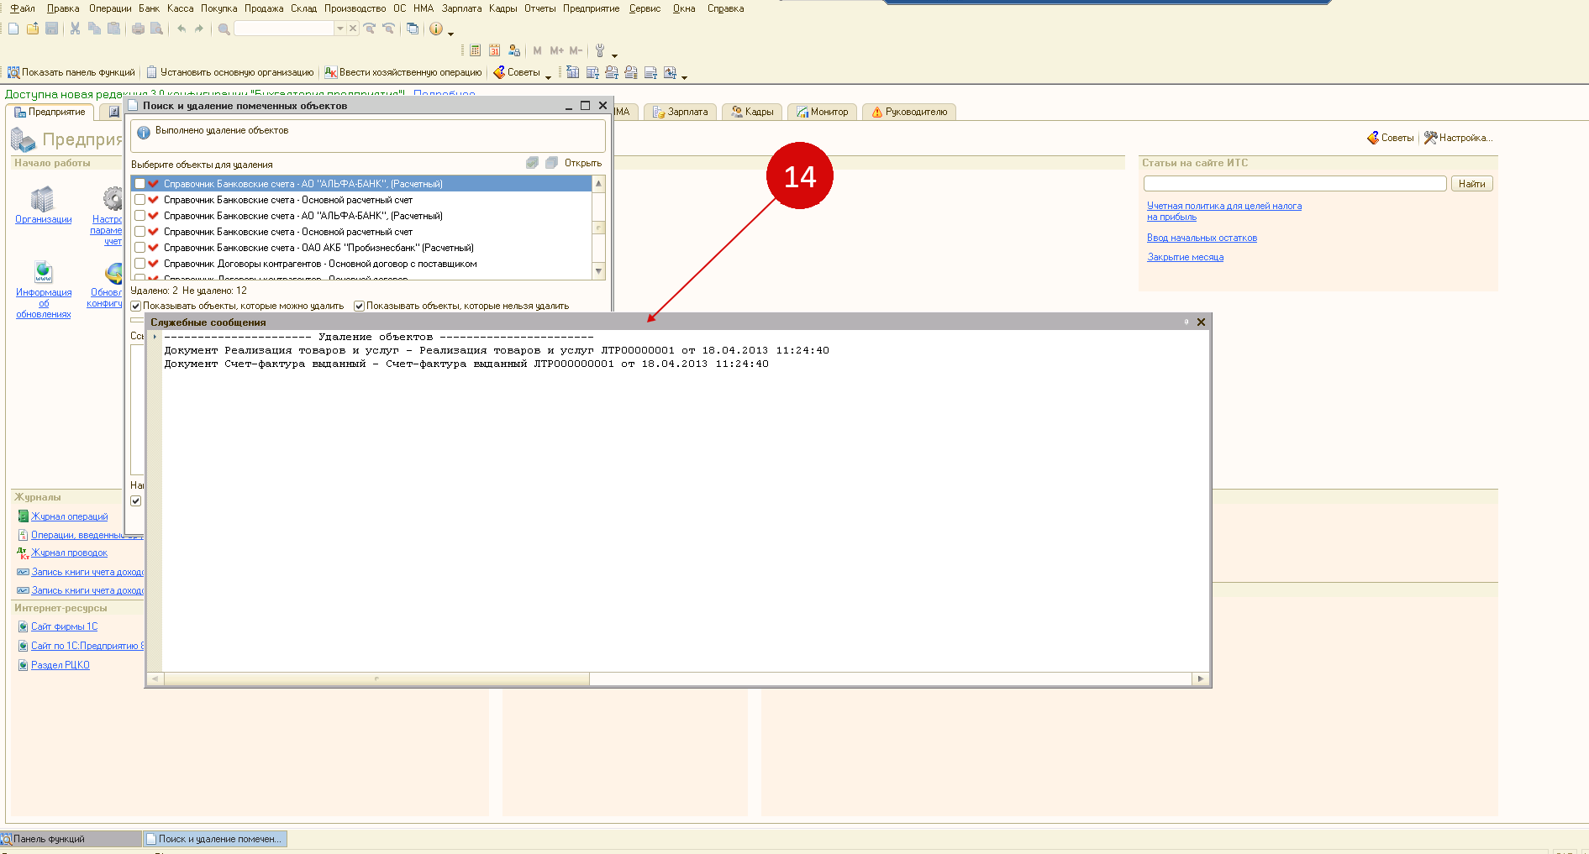Image resolution: width=1589 pixels, height=854 pixels.
Task: Click the wrench tools icon
Action: point(600,50)
